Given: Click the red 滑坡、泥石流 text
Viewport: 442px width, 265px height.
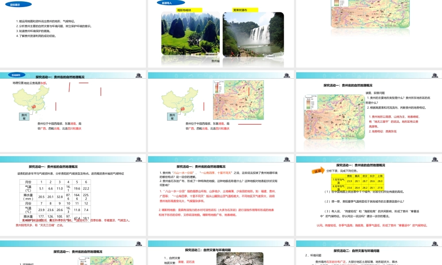Looking at the screenshot, I should [x=186, y=262].
